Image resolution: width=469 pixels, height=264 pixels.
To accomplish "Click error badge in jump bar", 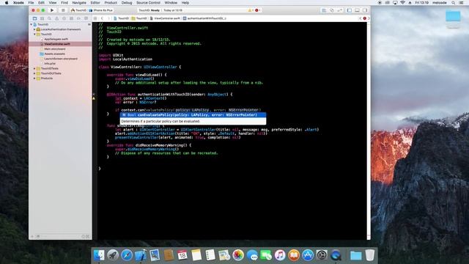I will pyautogui.click(x=365, y=18).
